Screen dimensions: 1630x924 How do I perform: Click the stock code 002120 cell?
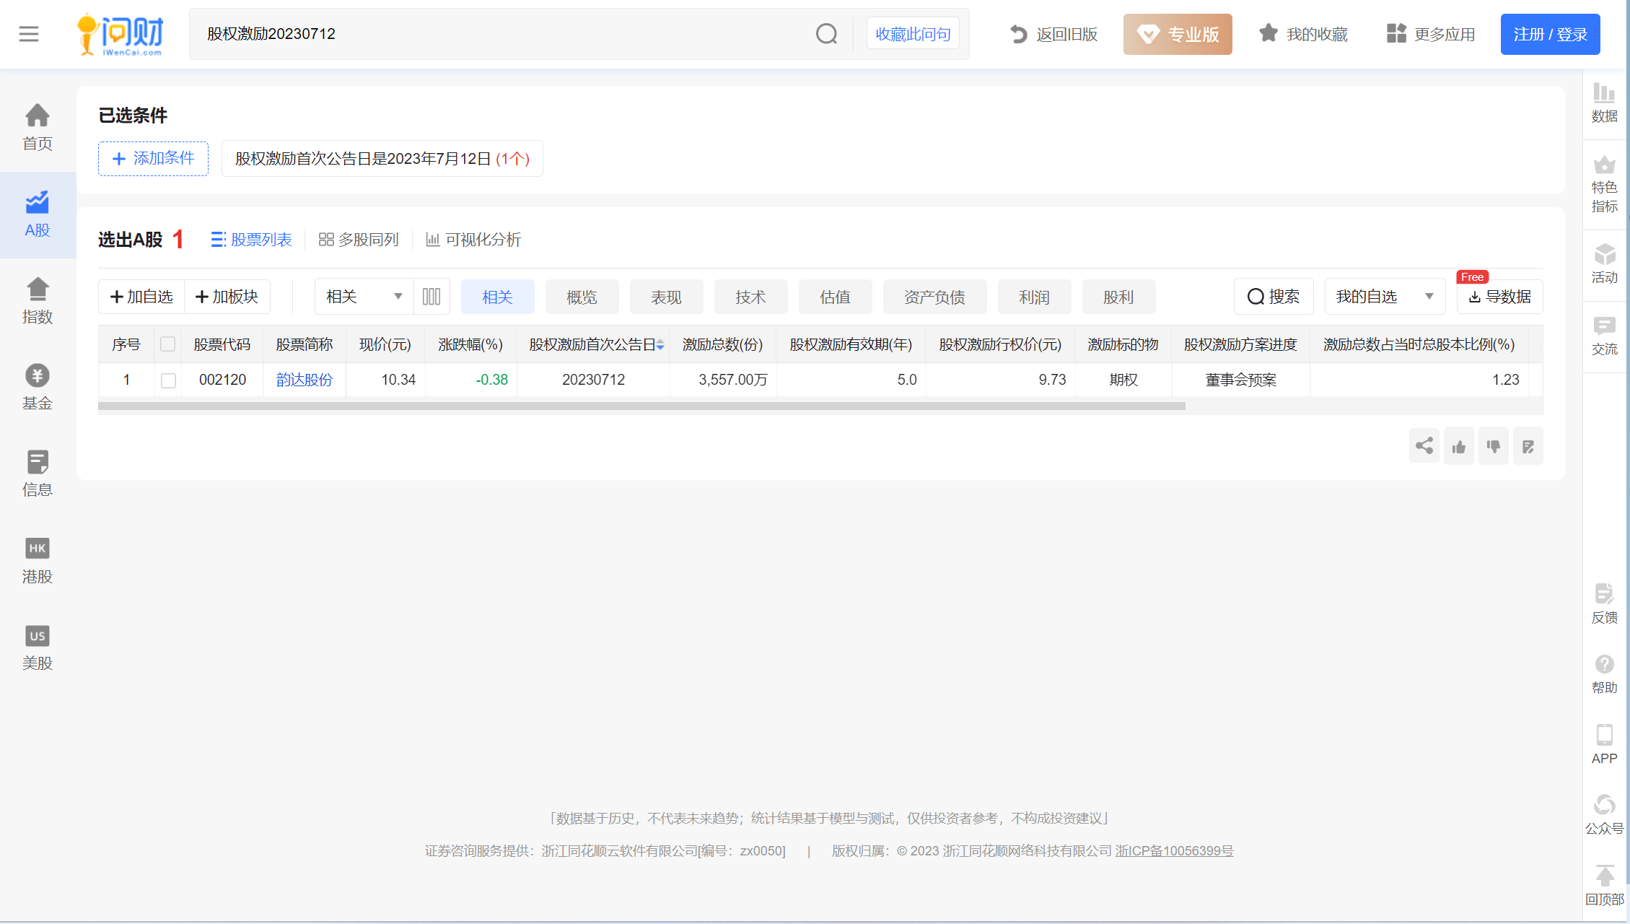[222, 380]
